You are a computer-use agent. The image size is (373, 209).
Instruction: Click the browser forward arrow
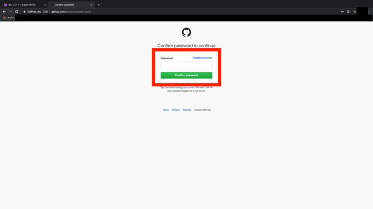point(10,12)
